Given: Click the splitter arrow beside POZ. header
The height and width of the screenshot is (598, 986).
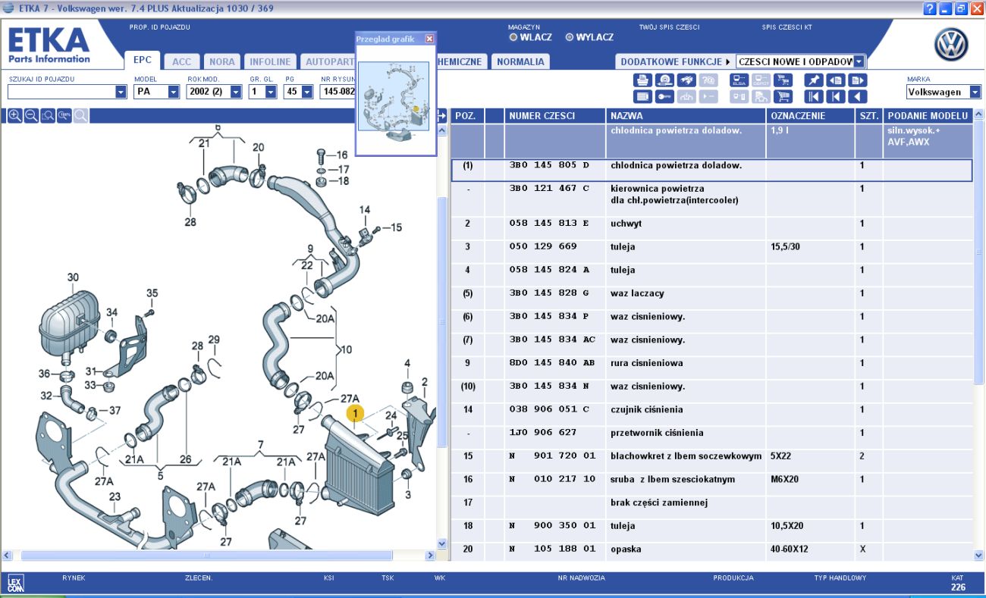Looking at the screenshot, I should [442, 116].
